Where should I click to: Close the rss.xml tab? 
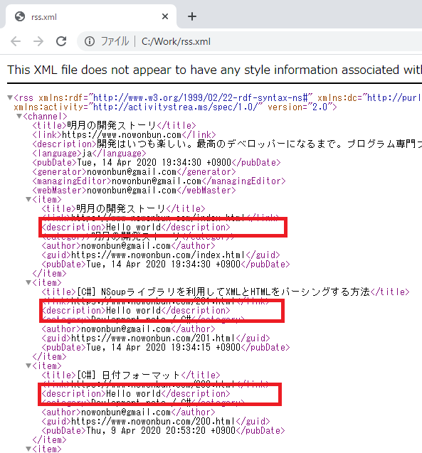(165, 16)
